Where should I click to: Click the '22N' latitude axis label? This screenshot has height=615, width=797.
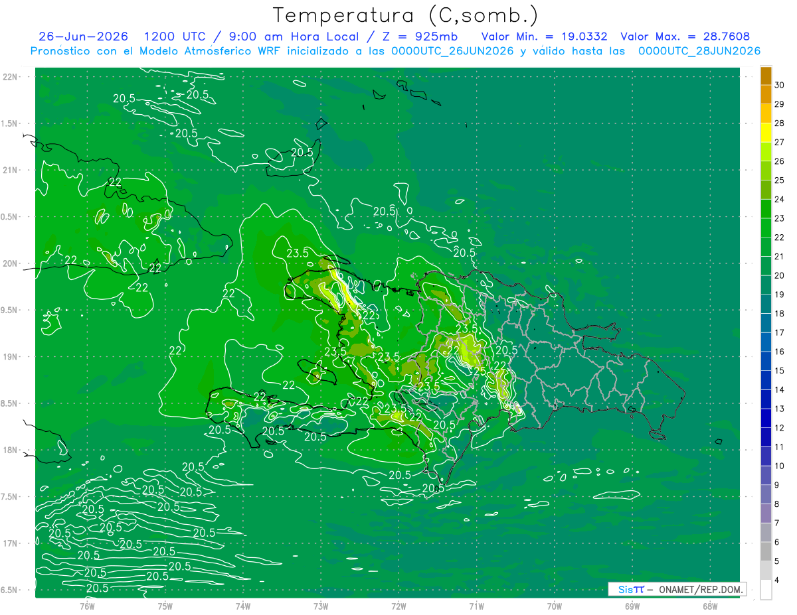[x=10, y=77]
